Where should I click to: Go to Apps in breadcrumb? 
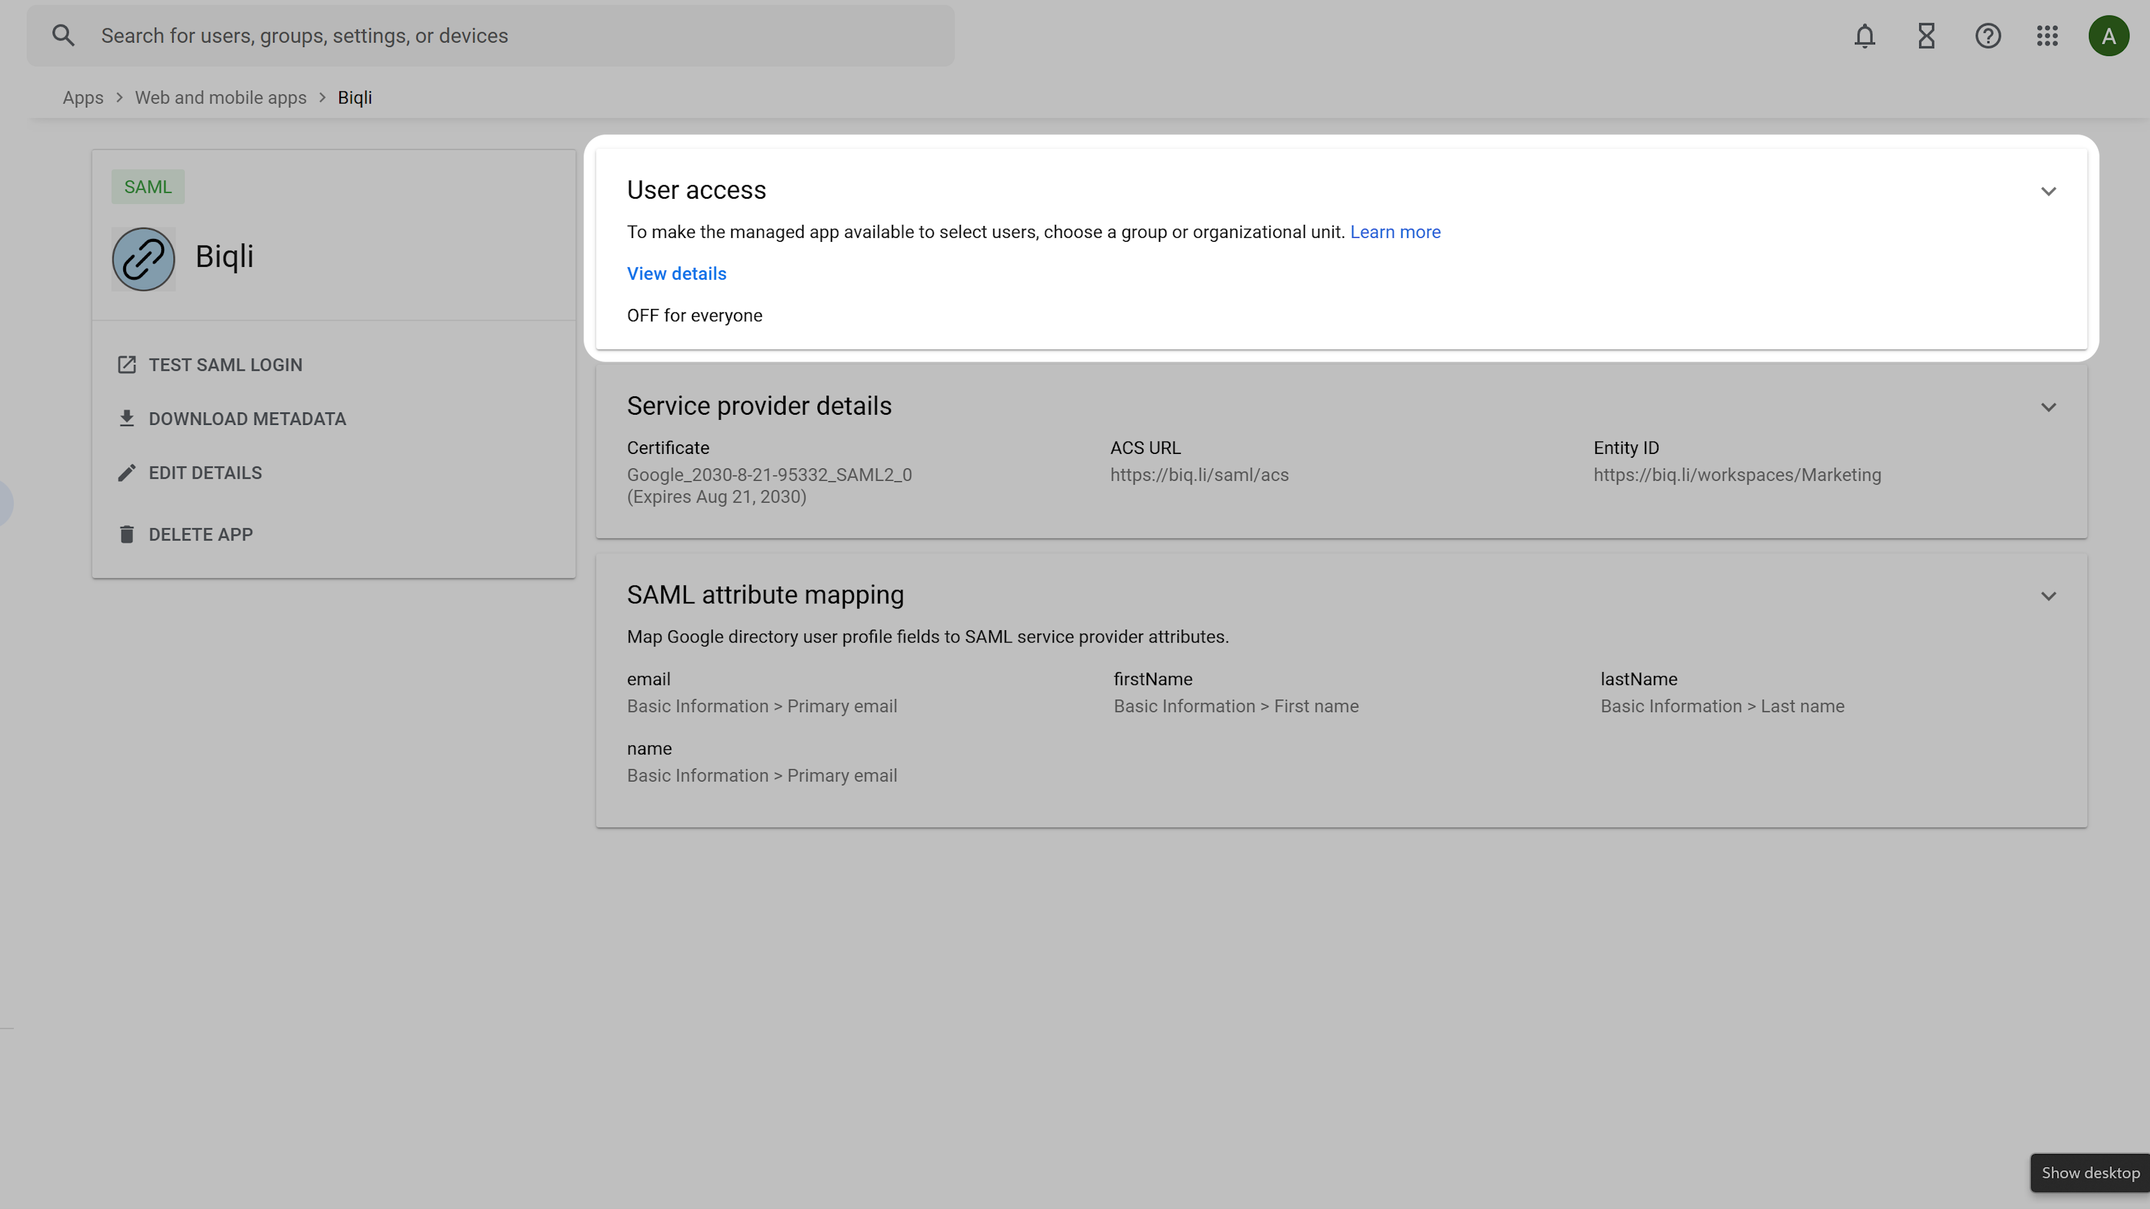pos(83,97)
